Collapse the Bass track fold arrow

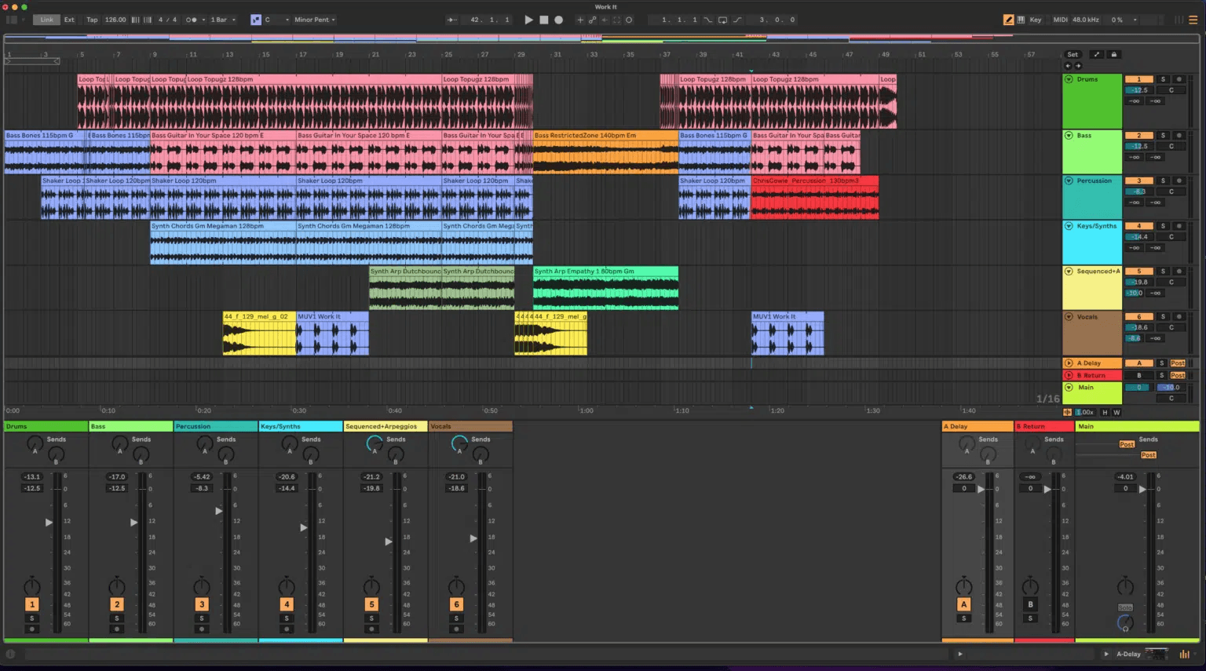click(1069, 136)
